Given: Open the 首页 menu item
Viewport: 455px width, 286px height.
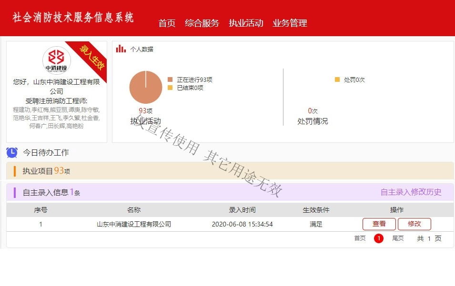Looking at the screenshot, I should [x=167, y=23].
